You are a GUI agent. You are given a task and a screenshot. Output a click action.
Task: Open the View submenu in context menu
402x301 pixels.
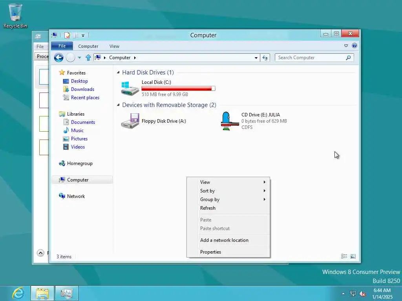tap(228, 182)
